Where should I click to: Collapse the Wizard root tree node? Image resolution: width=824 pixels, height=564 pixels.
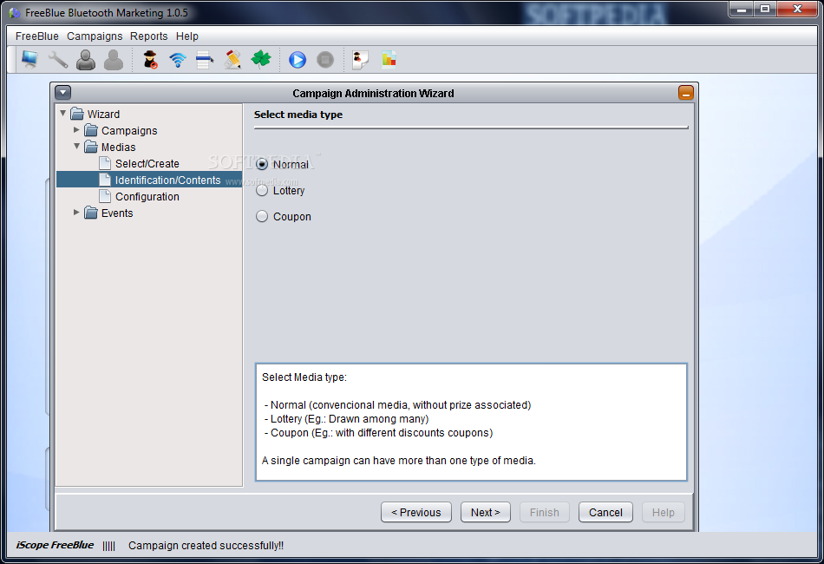63,113
